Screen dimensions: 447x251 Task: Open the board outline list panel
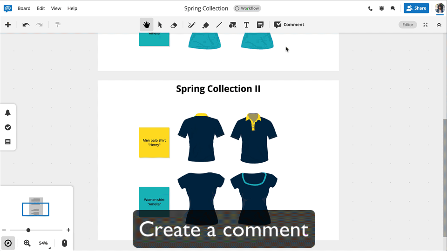pyautogui.click(x=8, y=142)
